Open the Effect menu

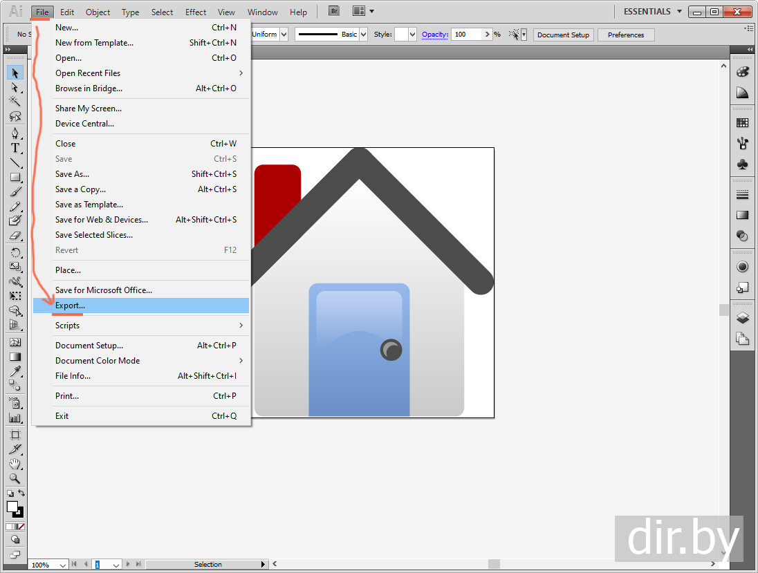(196, 12)
